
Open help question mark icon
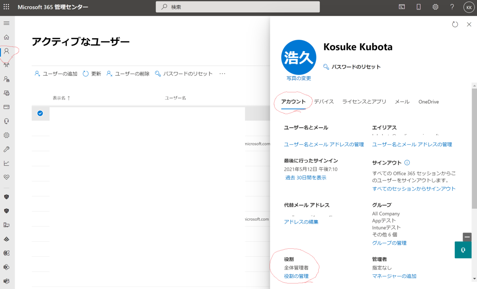click(452, 7)
